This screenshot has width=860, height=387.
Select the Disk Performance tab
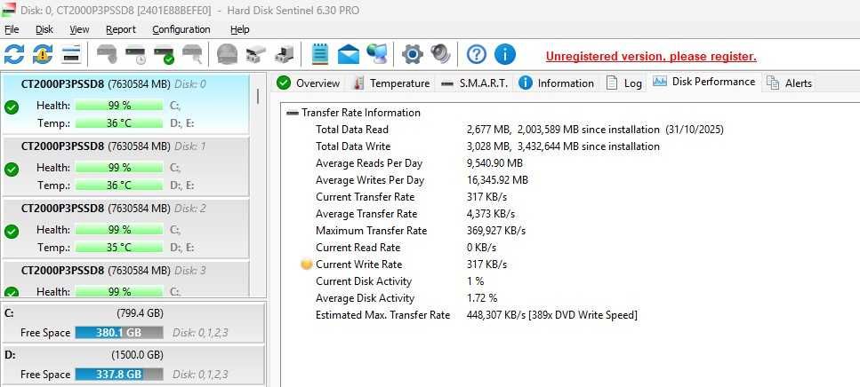(x=704, y=82)
